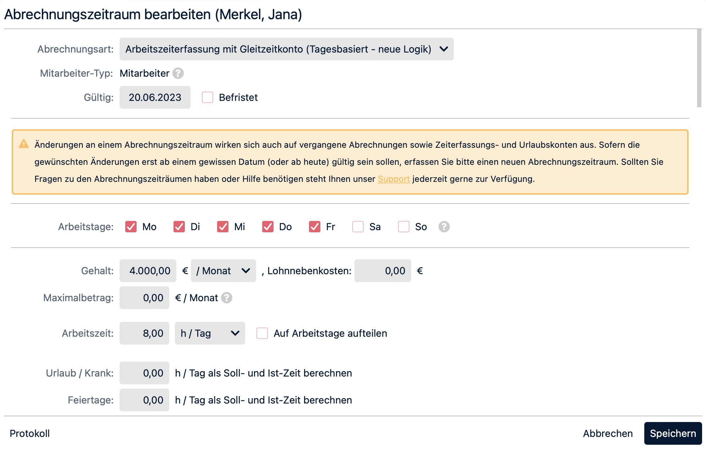The width and height of the screenshot is (706, 449).
Task: Click the orange warning triangle icon
Action: pos(24,144)
